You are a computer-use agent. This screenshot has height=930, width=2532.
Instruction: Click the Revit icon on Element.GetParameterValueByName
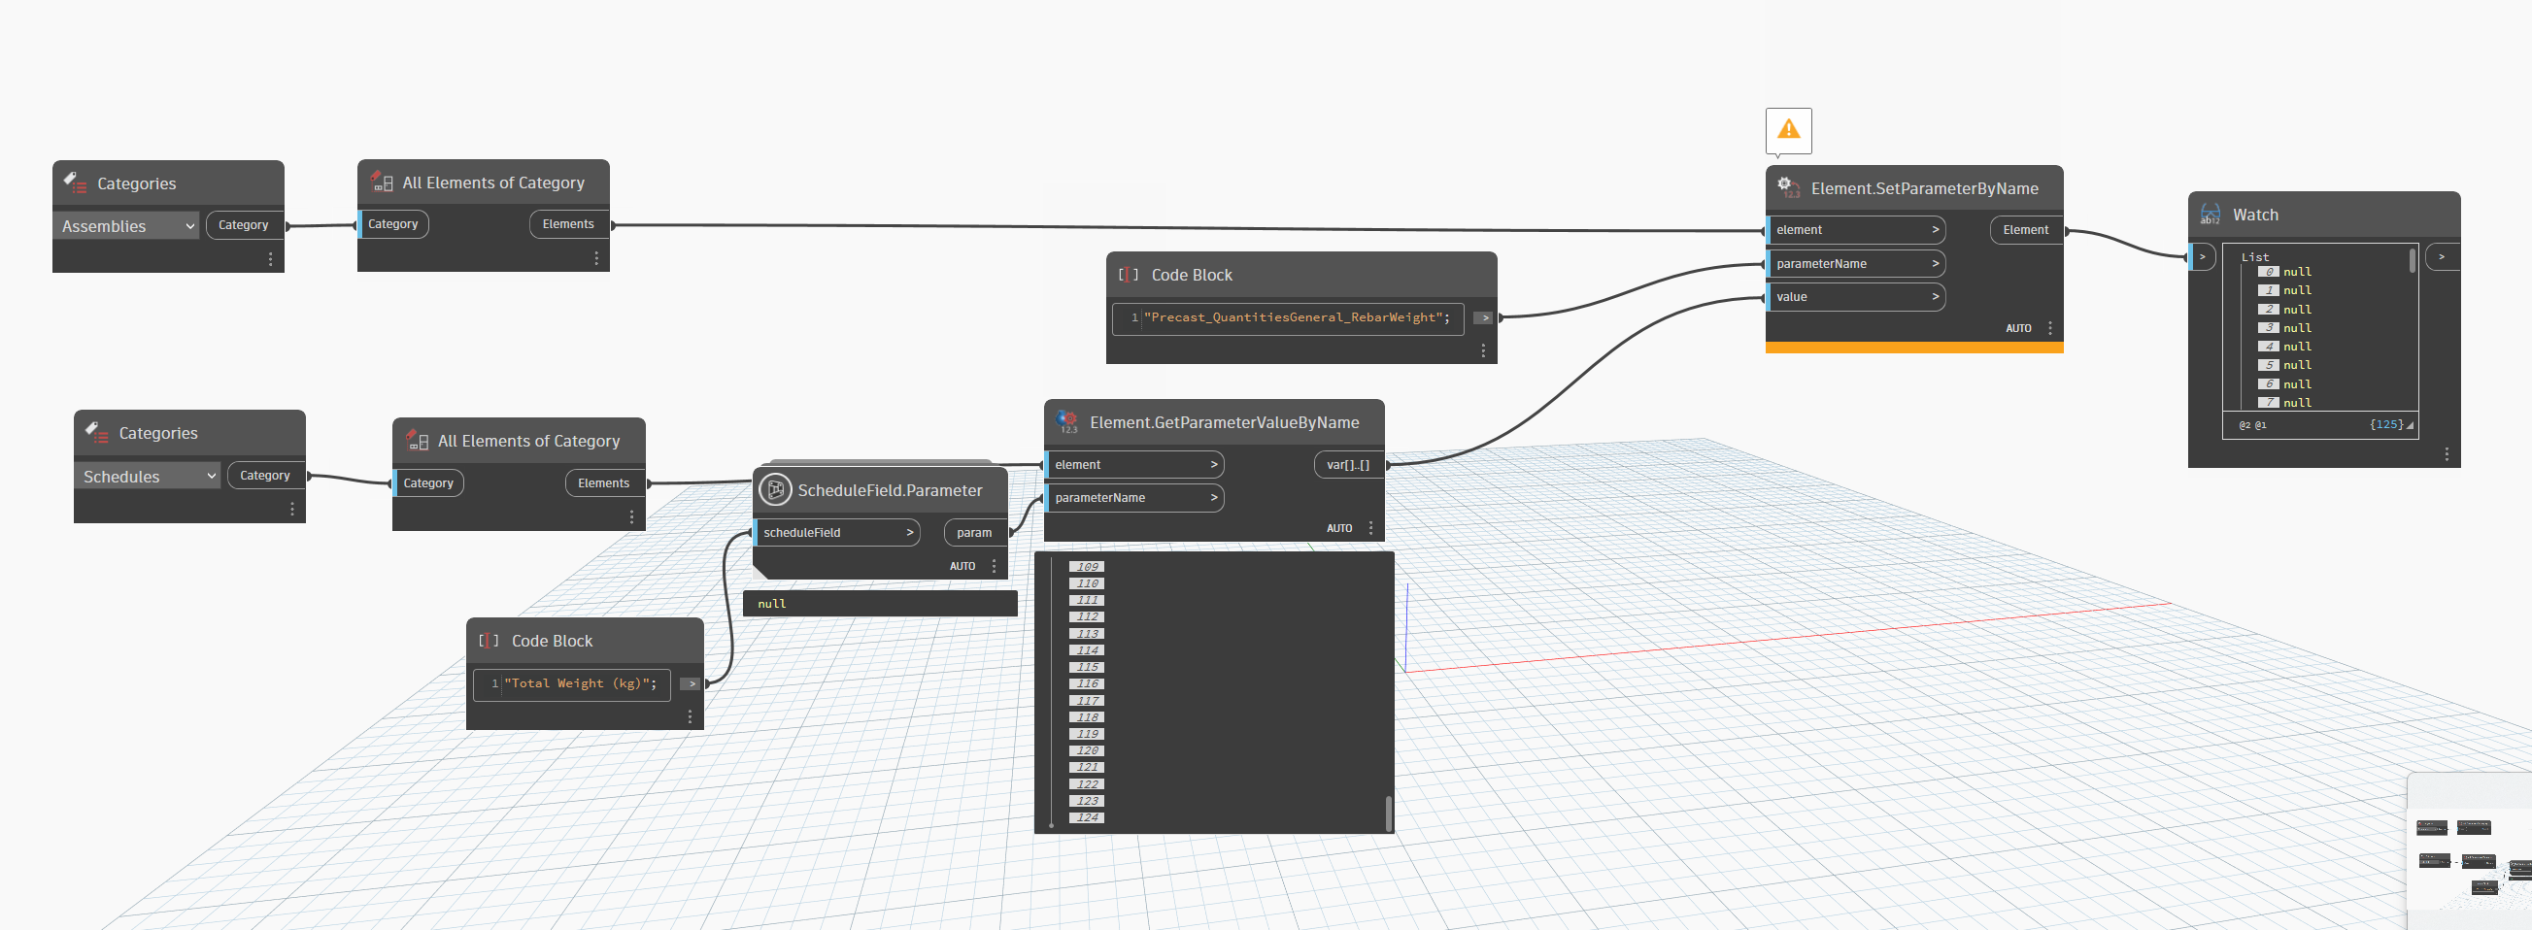click(x=1067, y=422)
